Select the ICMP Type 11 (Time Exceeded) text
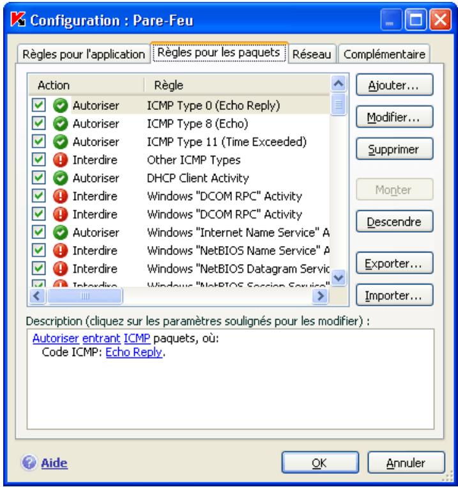458x487 pixels. [x=227, y=142]
